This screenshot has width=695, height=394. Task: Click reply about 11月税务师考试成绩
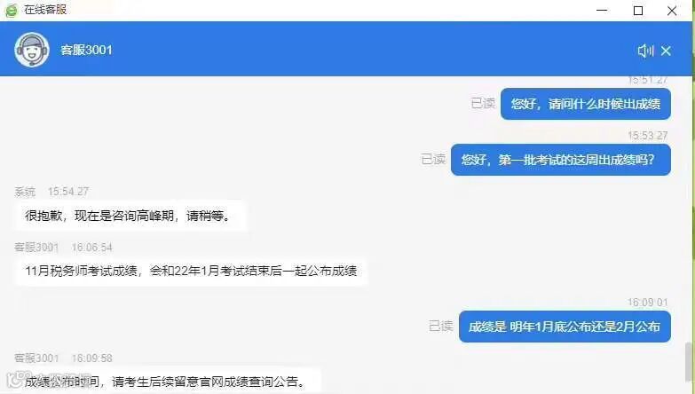click(191, 271)
